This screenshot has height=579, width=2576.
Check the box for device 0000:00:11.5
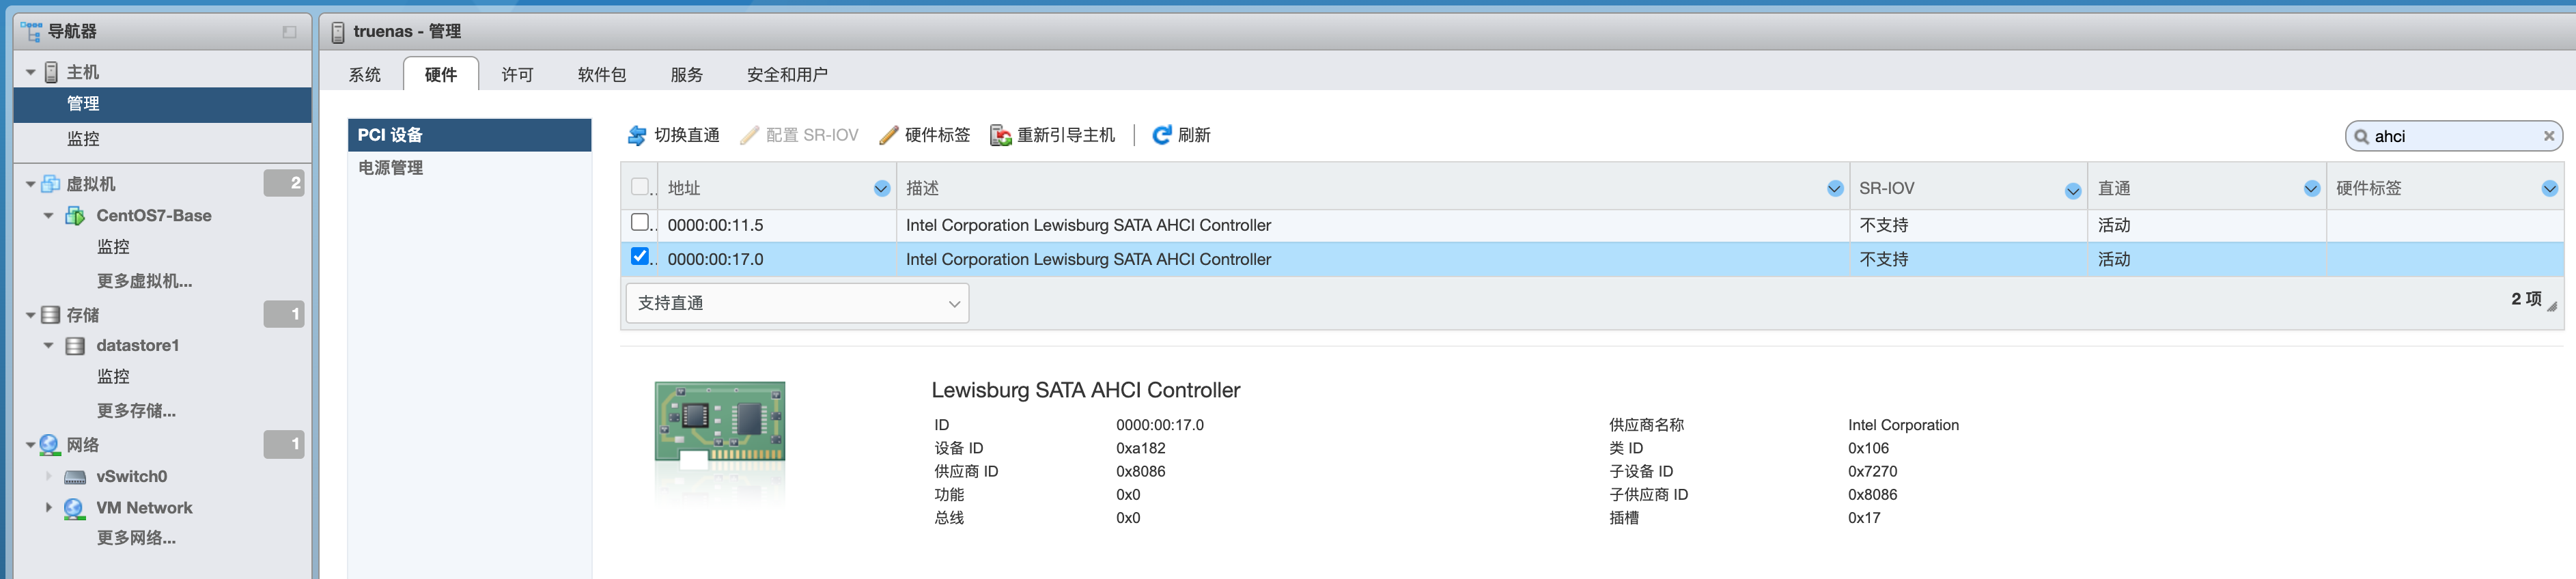coord(640,223)
